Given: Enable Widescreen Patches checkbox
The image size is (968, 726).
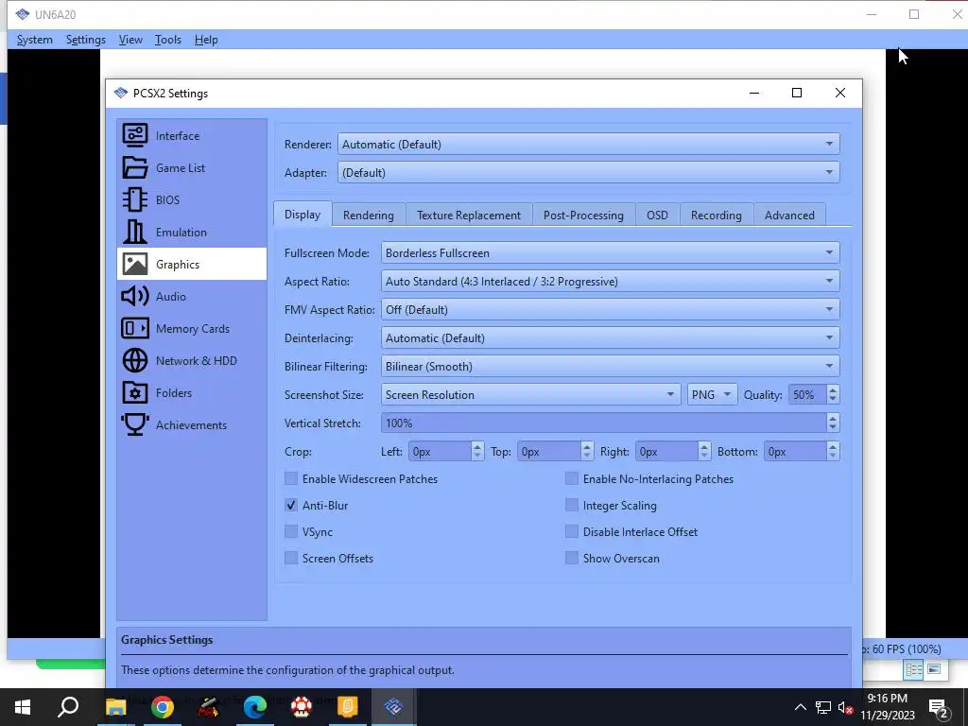Looking at the screenshot, I should click(x=291, y=478).
